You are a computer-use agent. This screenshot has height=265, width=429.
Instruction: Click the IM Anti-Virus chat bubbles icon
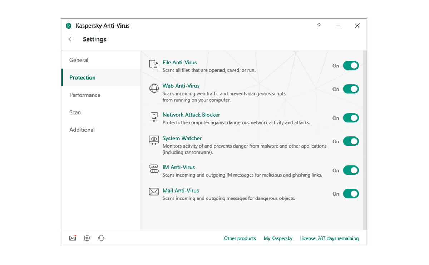click(154, 169)
